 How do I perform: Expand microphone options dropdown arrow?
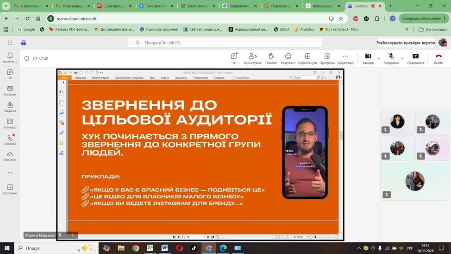tap(402, 58)
